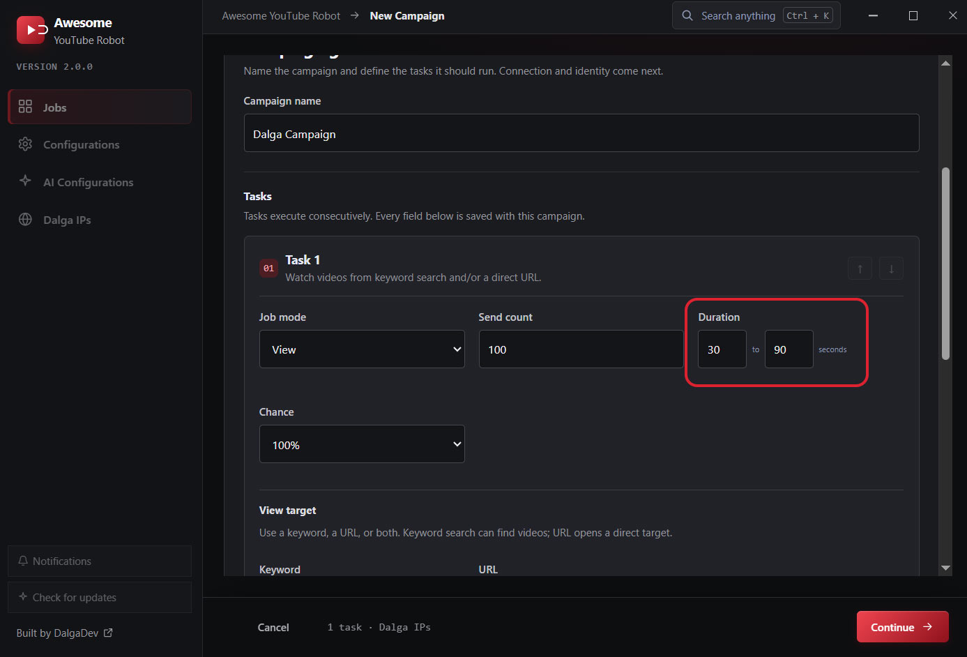This screenshot has height=657, width=967.
Task: Click the Notifications bell icon
Action: (x=23, y=561)
